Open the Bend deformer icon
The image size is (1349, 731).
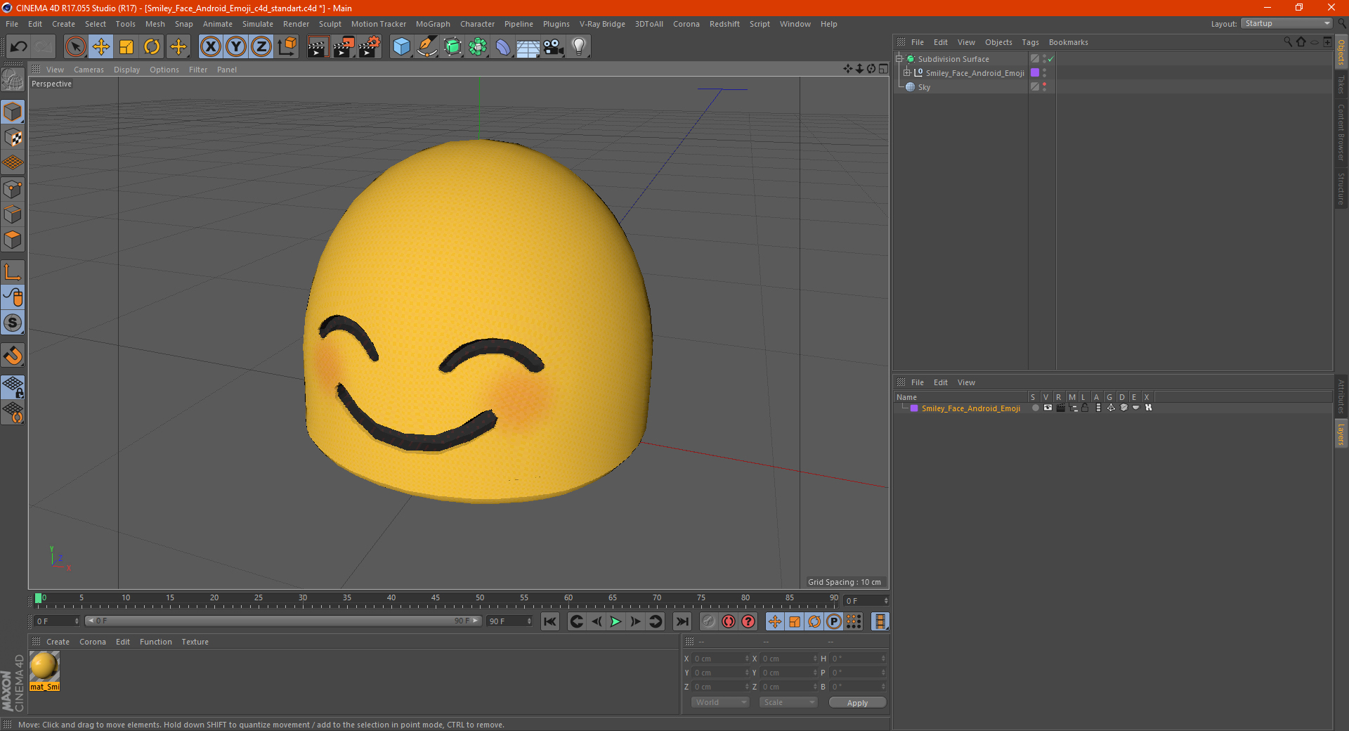pos(503,47)
